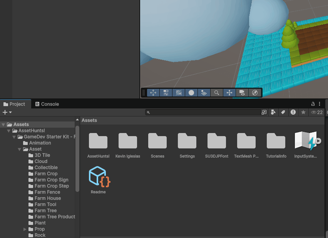Click the Project search input field

point(204,112)
